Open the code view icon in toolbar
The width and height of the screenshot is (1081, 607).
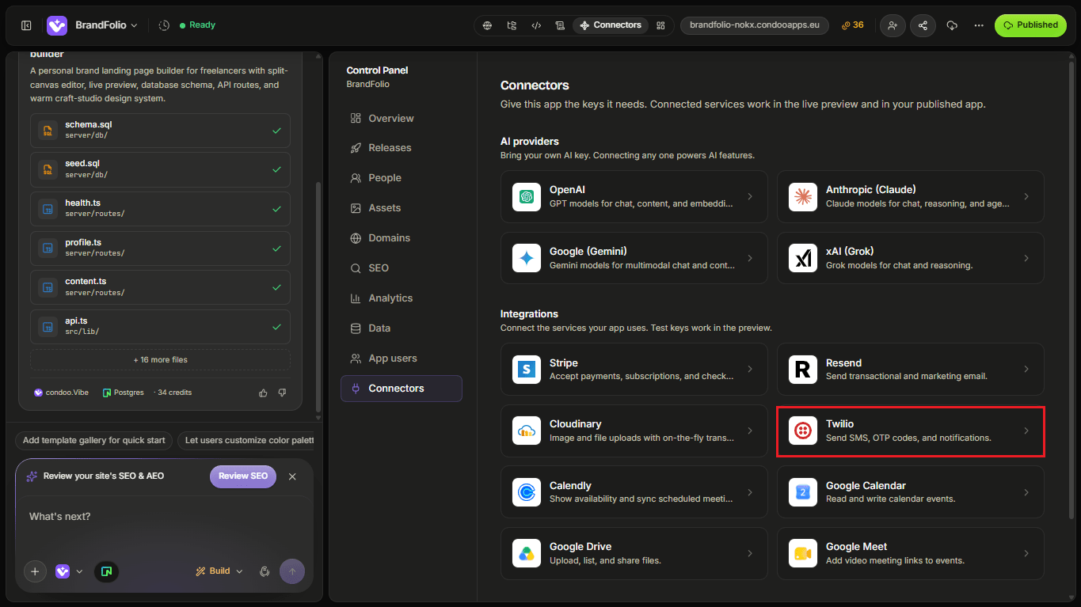pyautogui.click(x=536, y=25)
